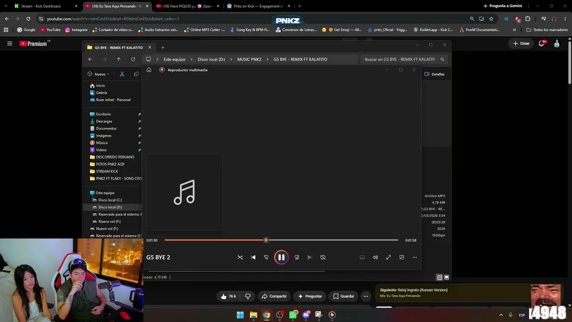Open WhatsApp from the taskbar
The image size is (572, 322).
pyautogui.click(x=293, y=315)
